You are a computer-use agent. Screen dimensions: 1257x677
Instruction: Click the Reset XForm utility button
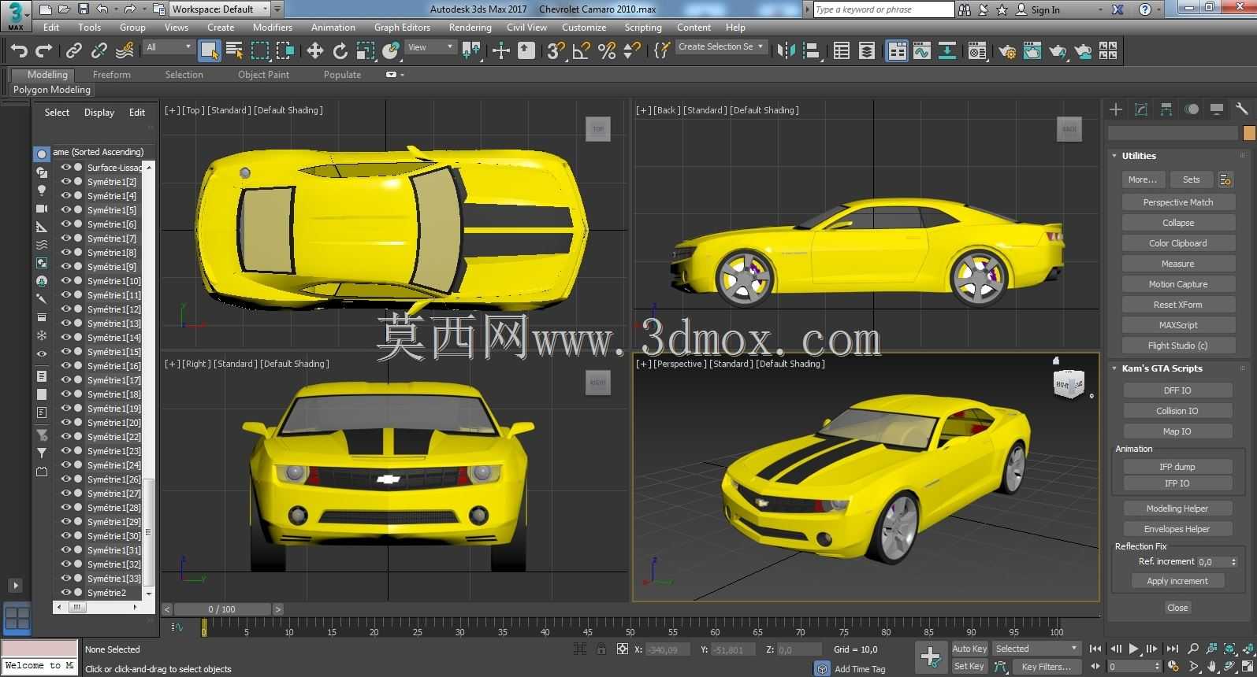tap(1178, 305)
